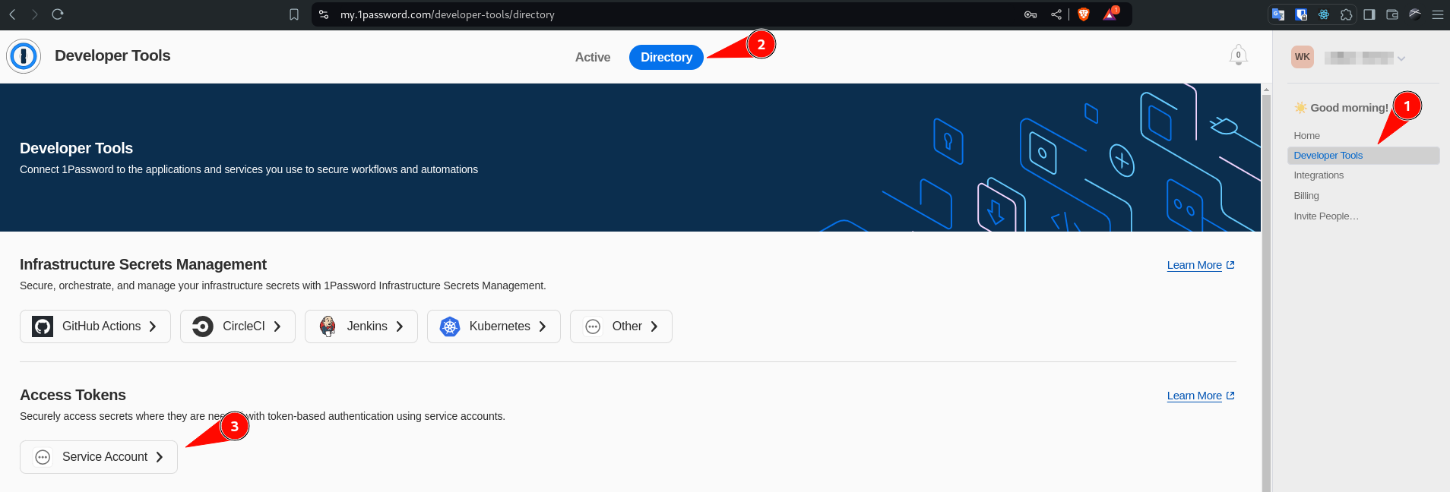Switch to the Directory tab
The width and height of the screenshot is (1450, 492).
pos(666,57)
